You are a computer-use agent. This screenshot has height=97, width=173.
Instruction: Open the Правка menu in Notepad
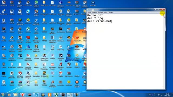click(94, 13)
